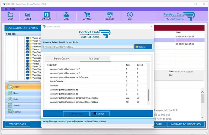Uncheck the Vape Stop folder checkbox

point(27,78)
